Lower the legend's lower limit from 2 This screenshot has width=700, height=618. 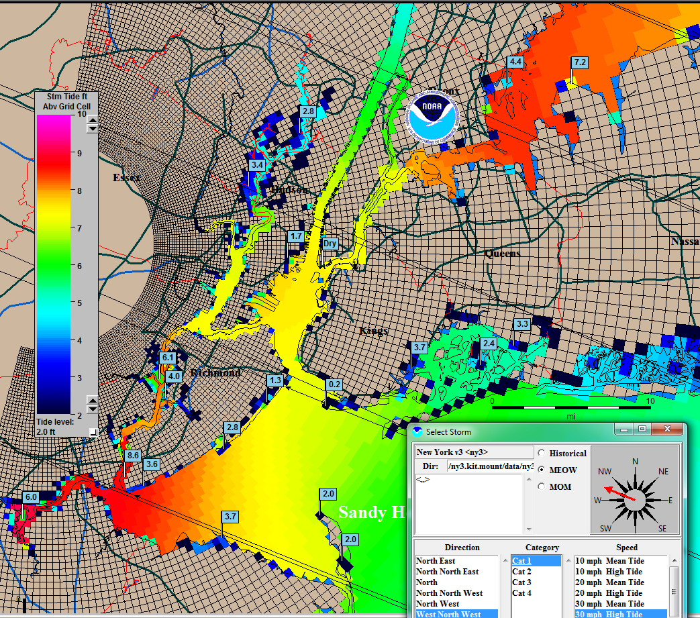pyautogui.click(x=92, y=409)
